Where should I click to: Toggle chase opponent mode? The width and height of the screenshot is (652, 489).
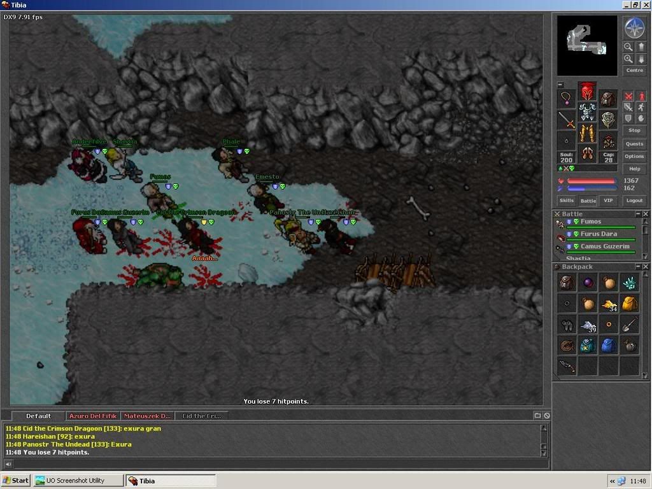pos(641,107)
